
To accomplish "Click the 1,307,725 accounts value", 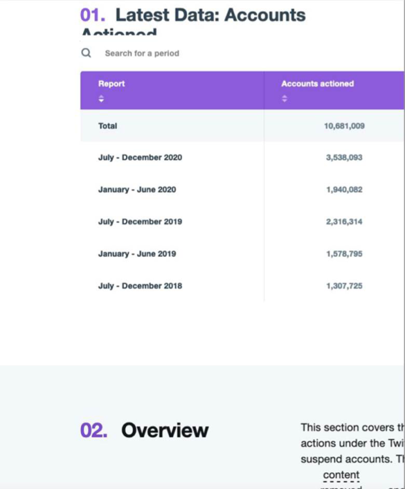I will (x=344, y=286).
